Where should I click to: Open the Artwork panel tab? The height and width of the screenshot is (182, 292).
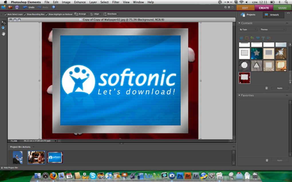coord(273,15)
